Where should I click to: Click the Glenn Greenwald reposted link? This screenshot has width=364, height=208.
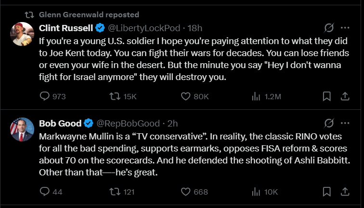(88, 14)
